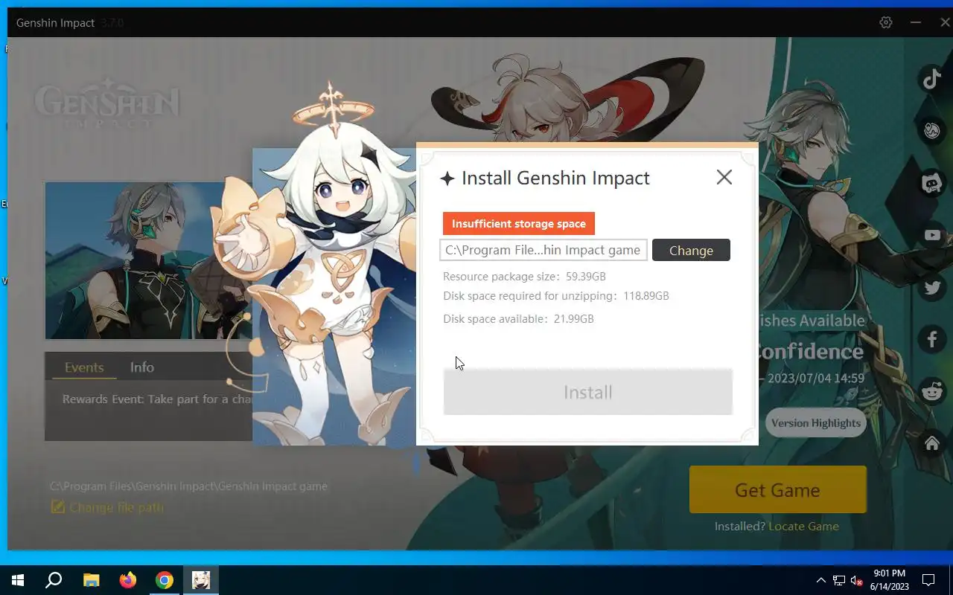Minimize the Genshin Impact launcher window
Viewport: 953px width, 595px height.
[x=916, y=22]
